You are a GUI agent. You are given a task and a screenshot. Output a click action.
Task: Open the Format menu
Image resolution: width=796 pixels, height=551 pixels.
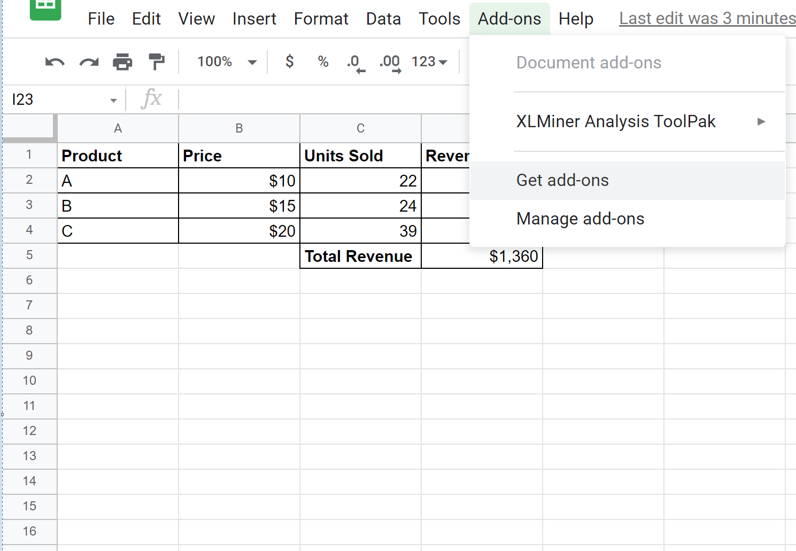[321, 19]
